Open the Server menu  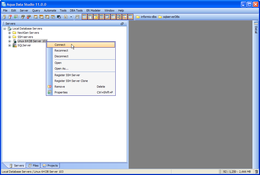[x=24, y=10]
